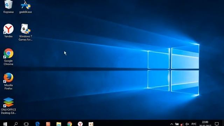224x126 pixels.
Task: Select the ONLYOFFICE Desktop Editors shortcut
Action: coord(8,106)
